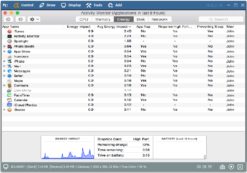Open the Draw menu

point(47,5)
